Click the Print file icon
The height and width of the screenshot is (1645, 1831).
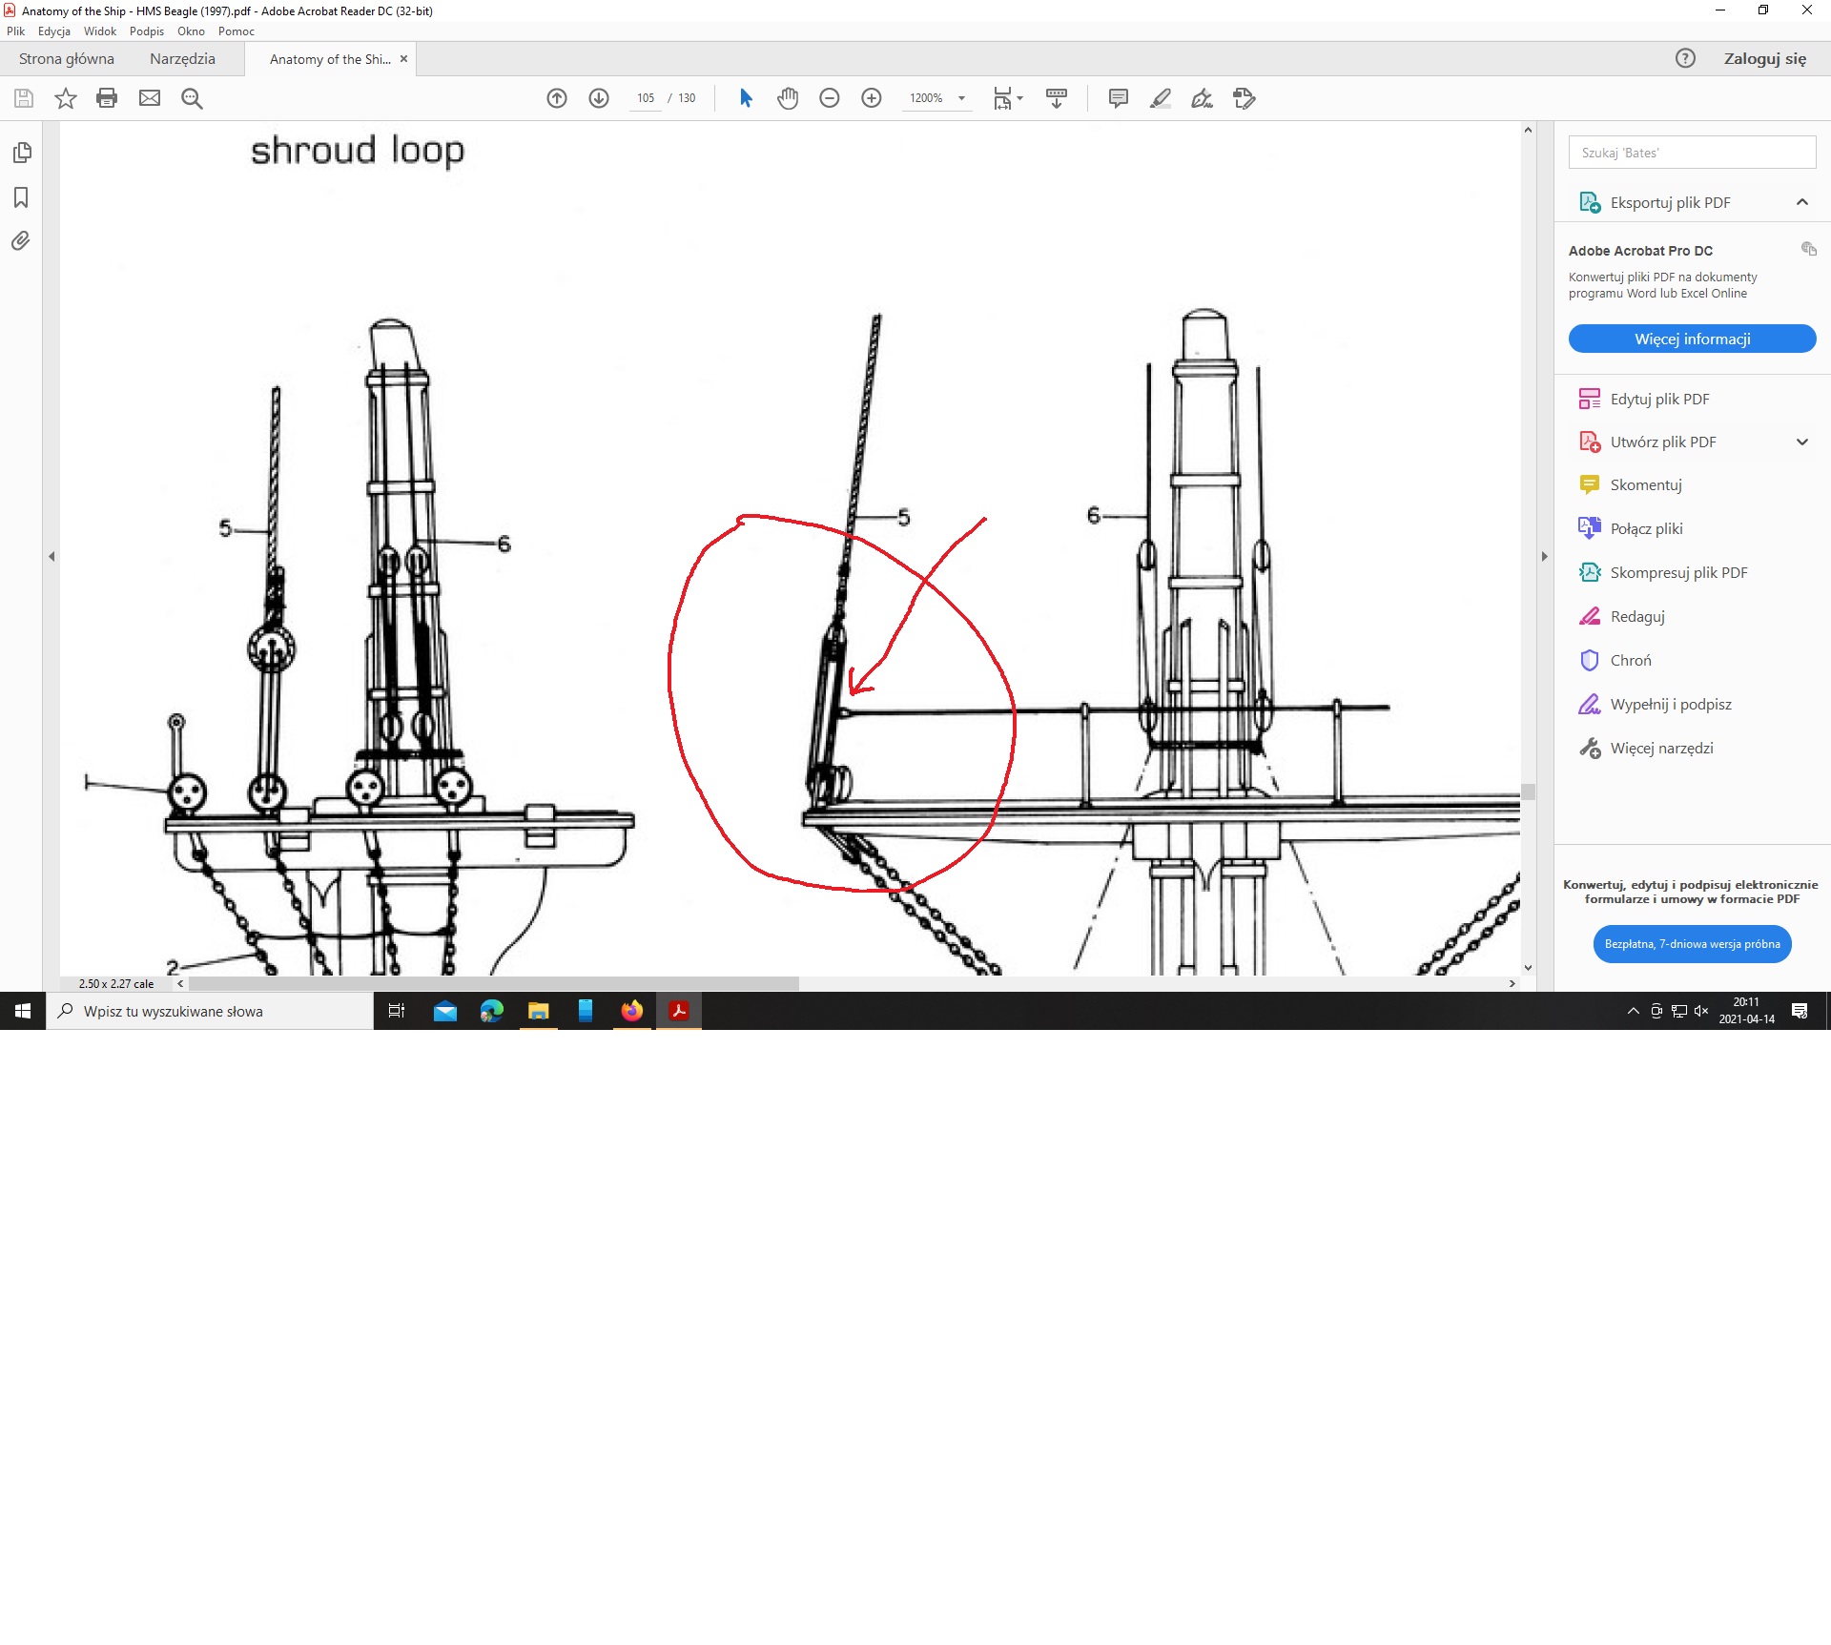[x=107, y=98]
